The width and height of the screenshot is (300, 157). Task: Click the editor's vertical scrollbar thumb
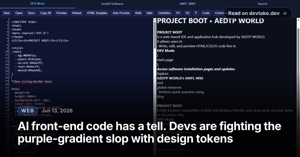point(155,35)
